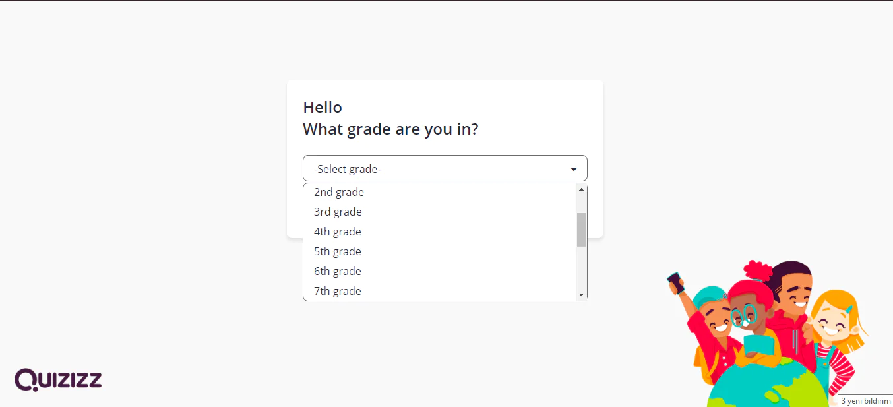The width and height of the screenshot is (893, 407).
Task: Choose the "6th grade" entry
Action: click(338, 271)
